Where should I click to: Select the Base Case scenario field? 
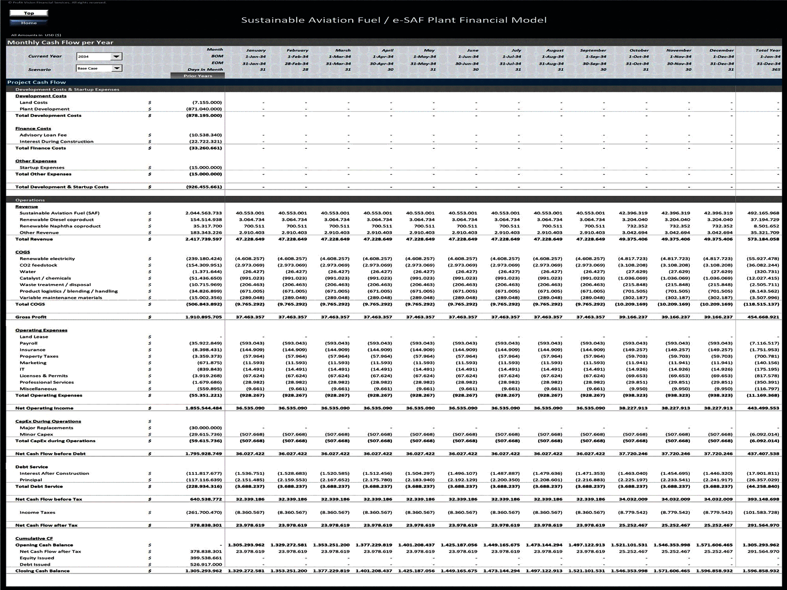pyautogui.click(x=94, y=68)
